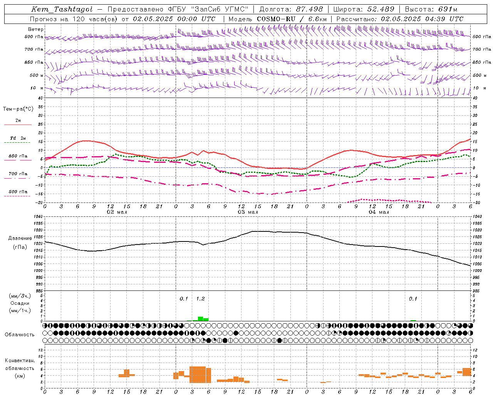493x395 pixels.
Task: Click the Долгота: 87.498 value
Action: click(290, 9)
